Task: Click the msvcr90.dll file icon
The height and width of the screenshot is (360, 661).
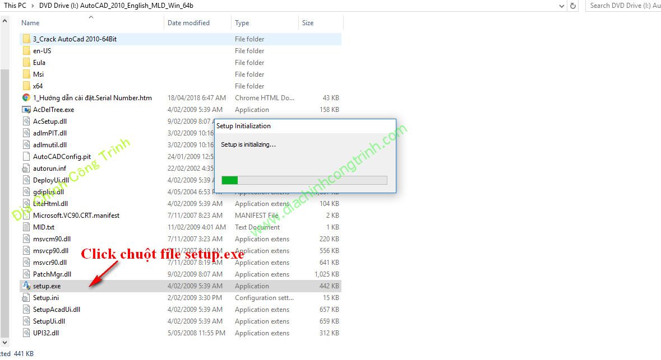Action: 26,263
